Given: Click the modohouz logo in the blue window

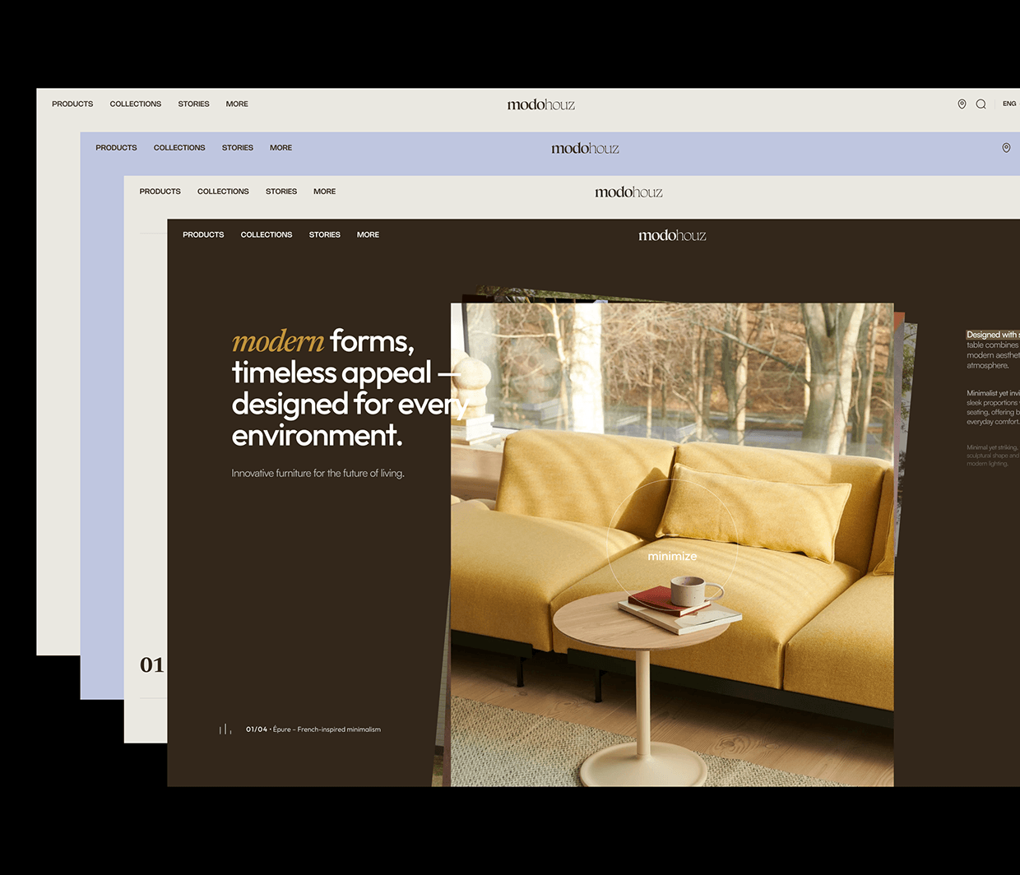Looking at the screenshot, I should pyautogui.click(x=585, y=148).
